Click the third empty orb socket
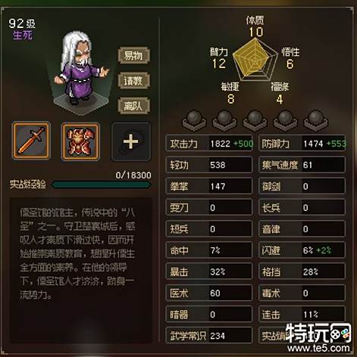This screenshot has width=357, height=357. click(255, 121)
